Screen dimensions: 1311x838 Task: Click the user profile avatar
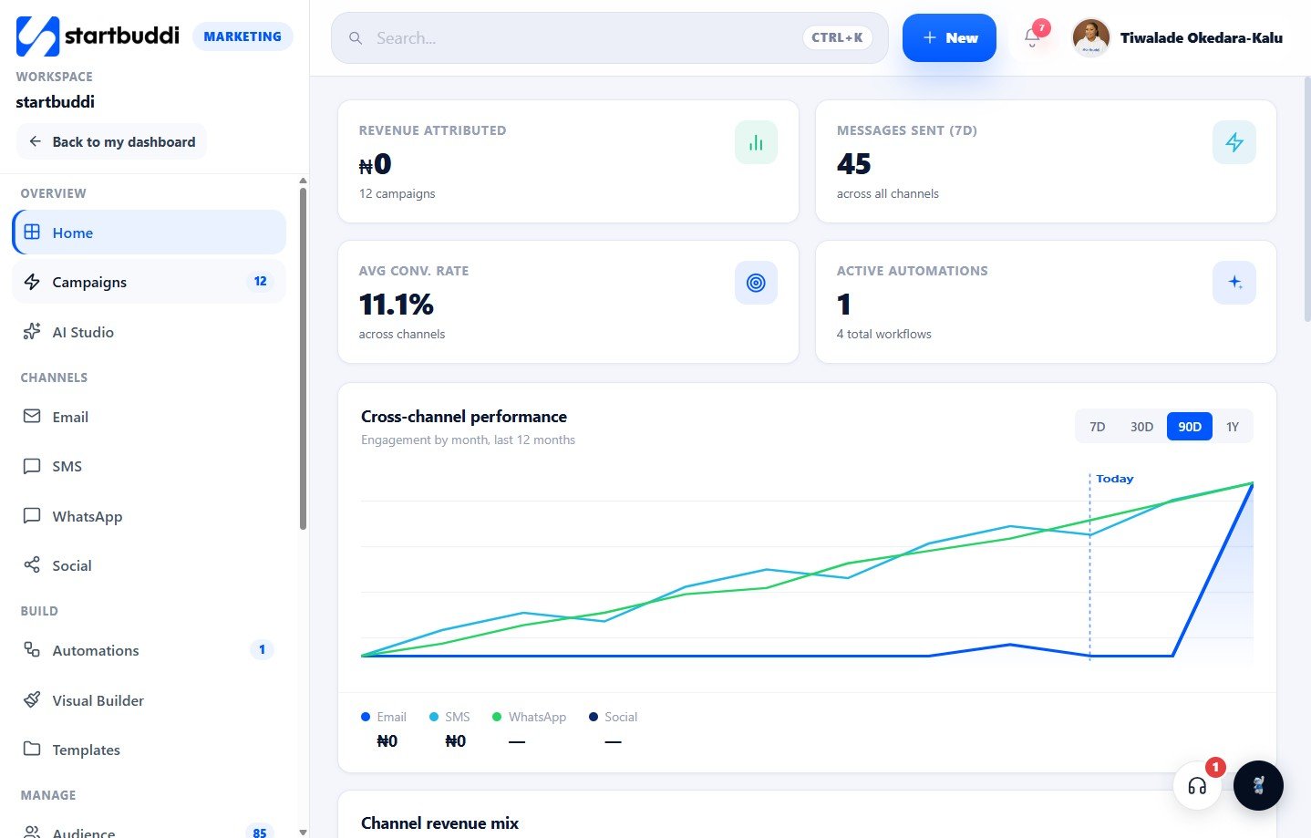point(1090,37)
